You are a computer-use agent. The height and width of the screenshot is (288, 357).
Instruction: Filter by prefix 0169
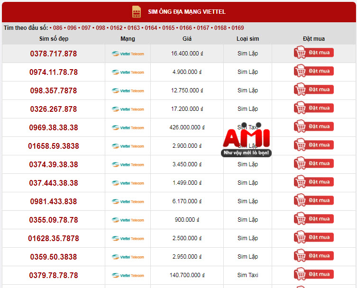238,28
